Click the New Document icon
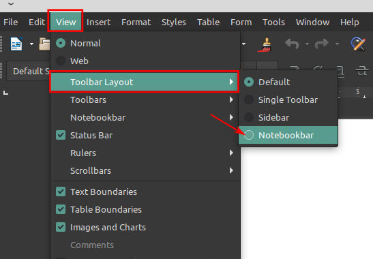 pyautogui.click(x=16, y=44)
